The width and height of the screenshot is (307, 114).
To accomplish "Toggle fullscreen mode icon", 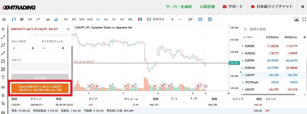I will tap(304, 19).
